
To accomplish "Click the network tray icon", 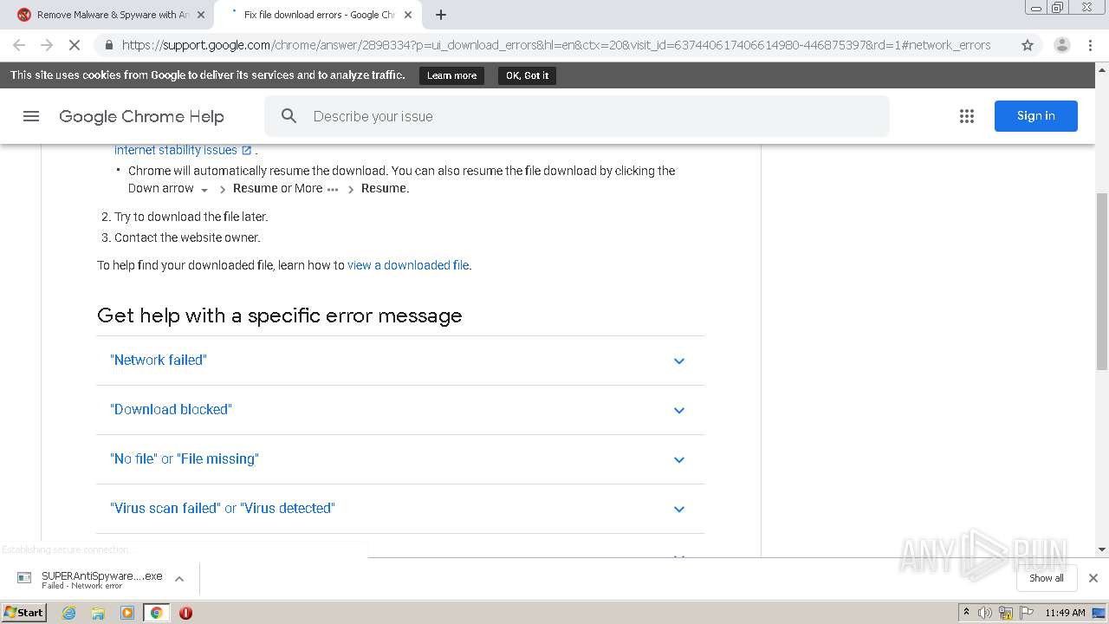I will pos(1006,613).
